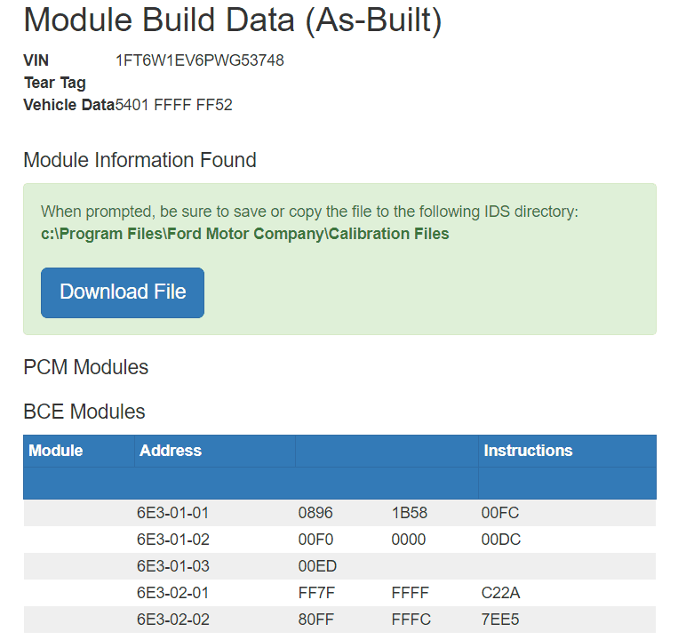
Task: Select address cell 6E3-02-01
Action: pos(172,593)
